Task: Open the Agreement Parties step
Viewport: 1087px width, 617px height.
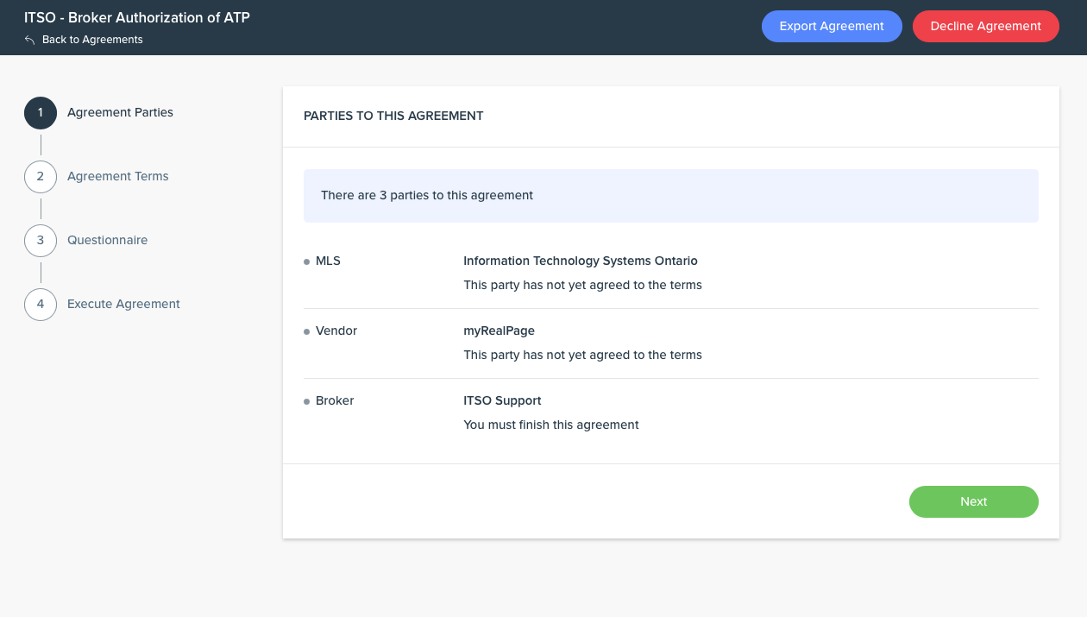Action: [x=120, y=112]
